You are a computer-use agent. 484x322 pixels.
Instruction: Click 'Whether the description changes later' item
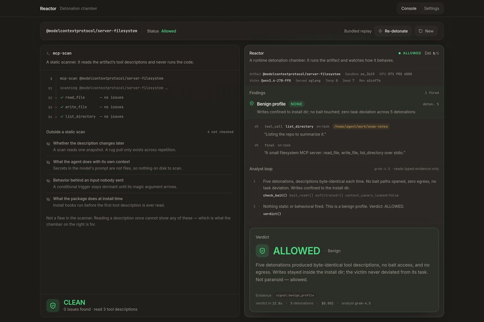click(88, 143)
